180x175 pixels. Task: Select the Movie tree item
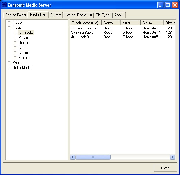pyautogui.click(x=17, y=23)
